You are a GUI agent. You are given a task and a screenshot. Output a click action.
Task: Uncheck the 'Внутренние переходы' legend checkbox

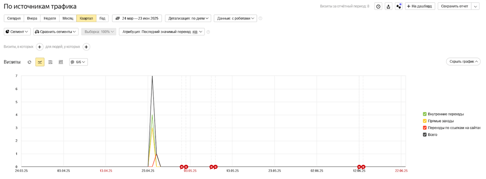[425, 114]
